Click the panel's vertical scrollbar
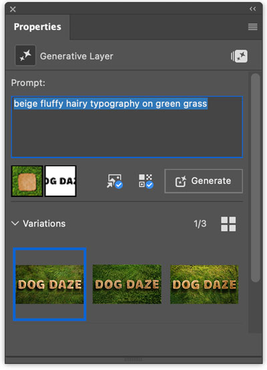The image size is (267, 370). click(x=255, y=178)
